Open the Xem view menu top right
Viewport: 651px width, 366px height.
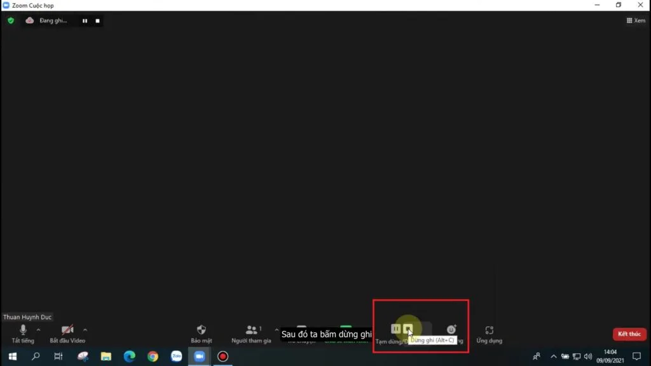[x=635, y=20]
